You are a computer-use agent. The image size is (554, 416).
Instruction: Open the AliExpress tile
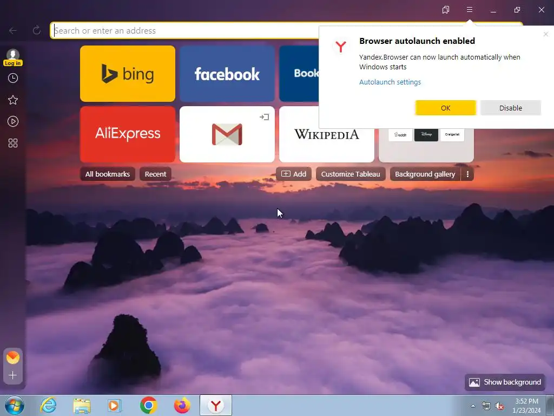click(128, 134)
